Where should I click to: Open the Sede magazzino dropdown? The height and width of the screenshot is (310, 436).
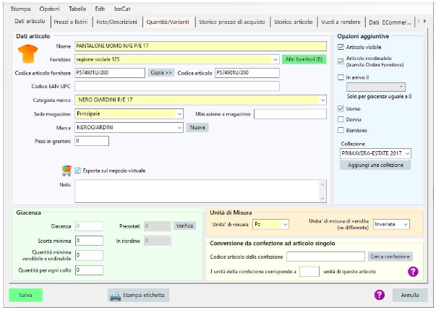tap(179, 114)
